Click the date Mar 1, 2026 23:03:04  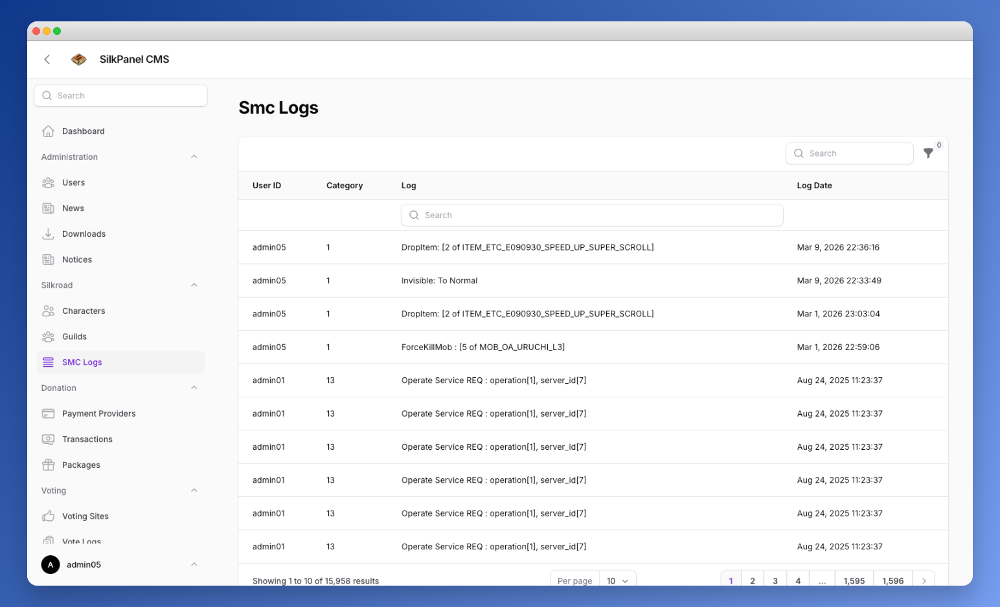point(838,314)
